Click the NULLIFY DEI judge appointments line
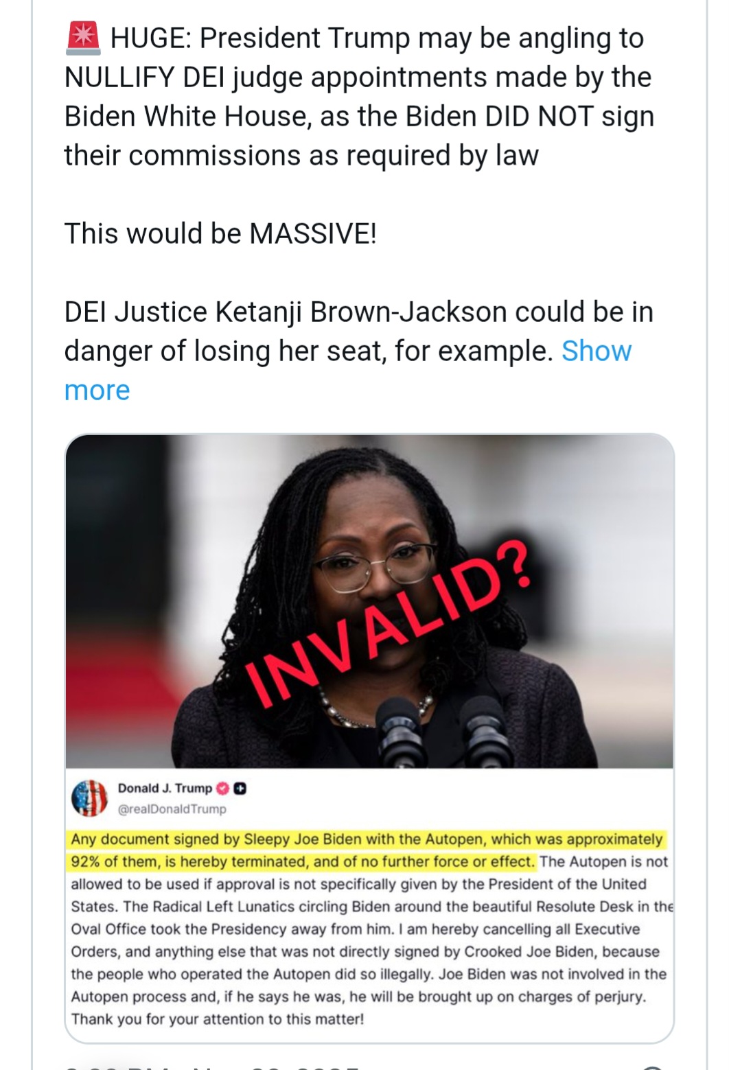 358,78
